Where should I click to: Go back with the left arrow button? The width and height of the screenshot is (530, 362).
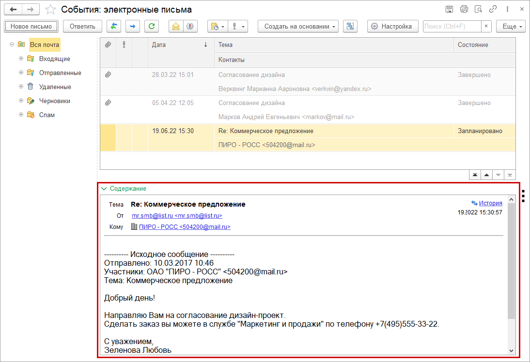13,10
